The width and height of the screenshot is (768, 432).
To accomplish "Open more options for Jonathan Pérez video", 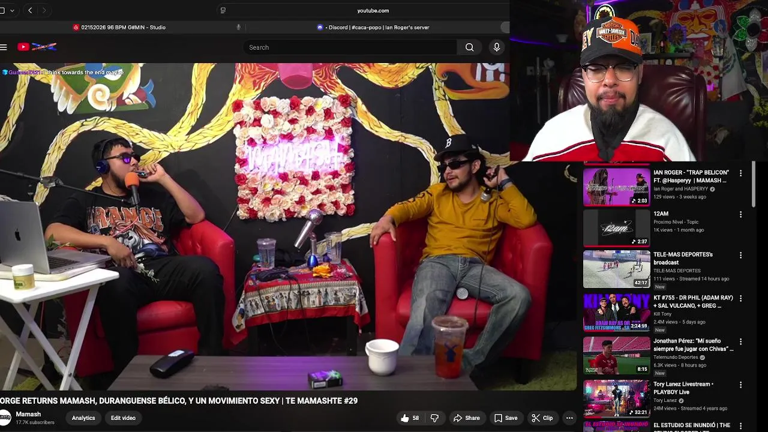I will [740, 341].
